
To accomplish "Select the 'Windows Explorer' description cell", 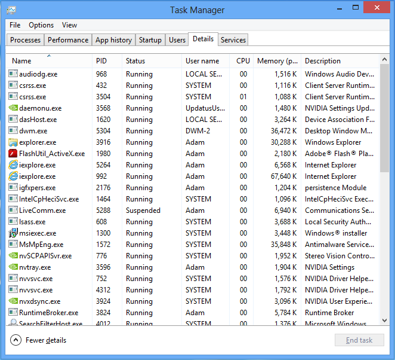I will tap(333, 142).
